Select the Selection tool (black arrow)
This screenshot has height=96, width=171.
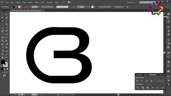(2, 14)
